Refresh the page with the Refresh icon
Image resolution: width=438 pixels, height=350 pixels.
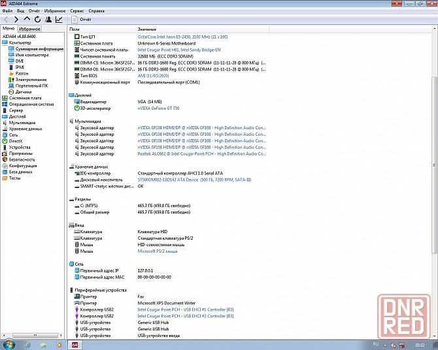tap(37, 19)
